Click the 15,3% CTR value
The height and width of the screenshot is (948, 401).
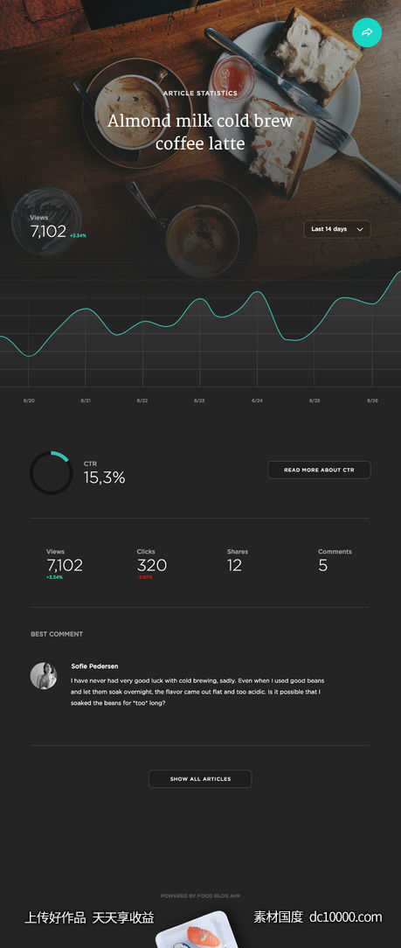(x=105, y=477)
